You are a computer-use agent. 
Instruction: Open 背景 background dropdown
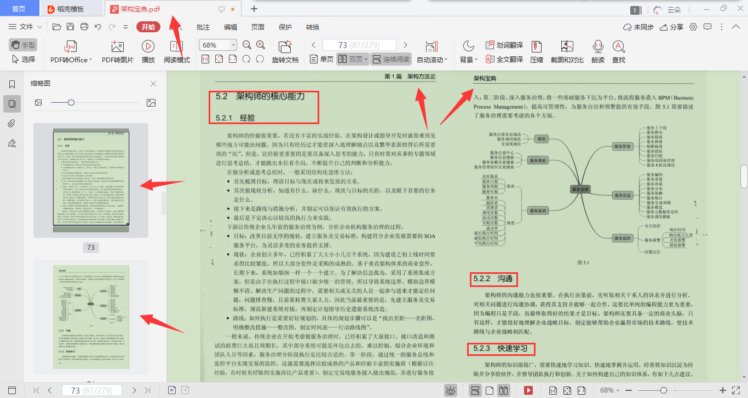[x=468, y=52]
